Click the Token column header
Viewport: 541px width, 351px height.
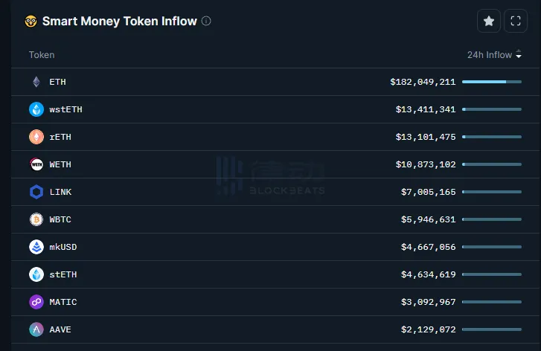click(x=42, y=55)
